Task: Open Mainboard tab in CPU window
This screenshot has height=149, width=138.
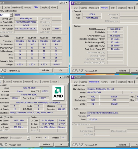Action: pos(18,82)
